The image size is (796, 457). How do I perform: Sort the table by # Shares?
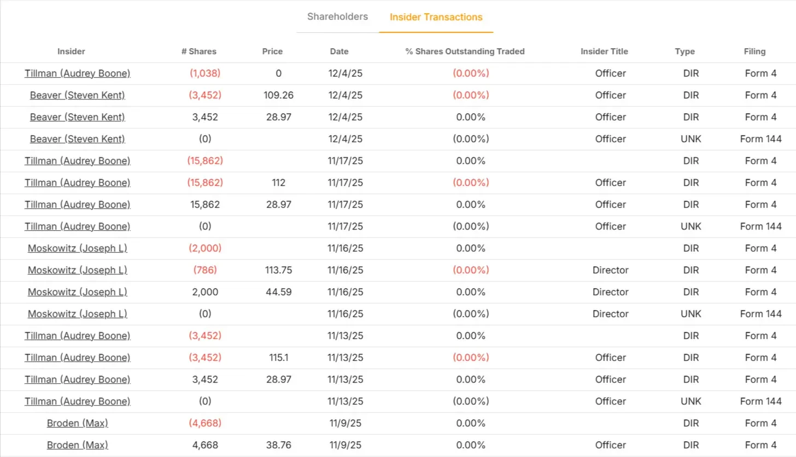pos(199,51)
